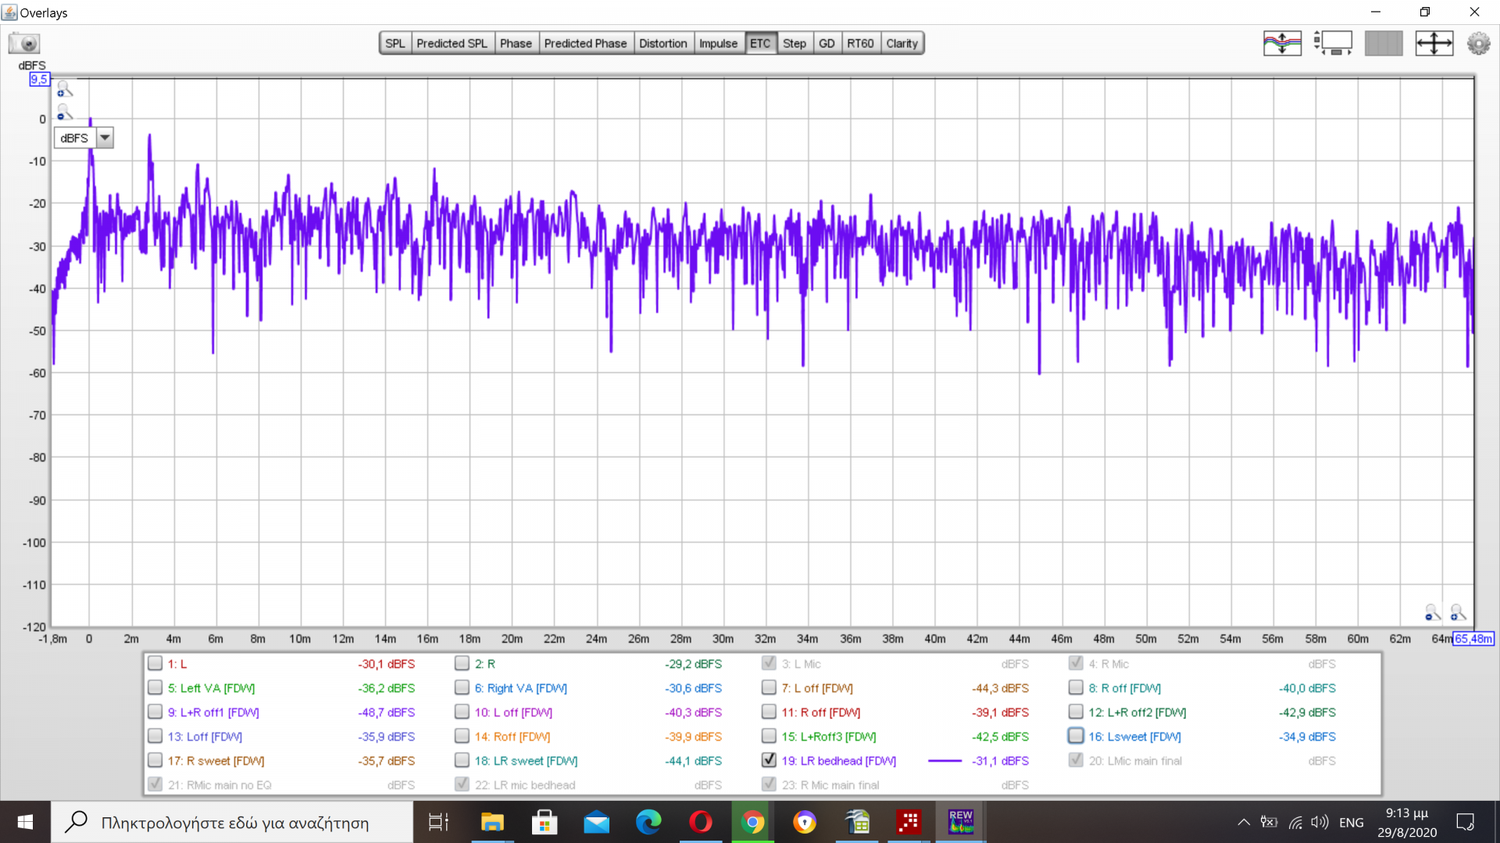Open graph settings gear icon
The width and height of the screenshot is (1500, 843).
pyautogui.click(x=1478, y=43)
